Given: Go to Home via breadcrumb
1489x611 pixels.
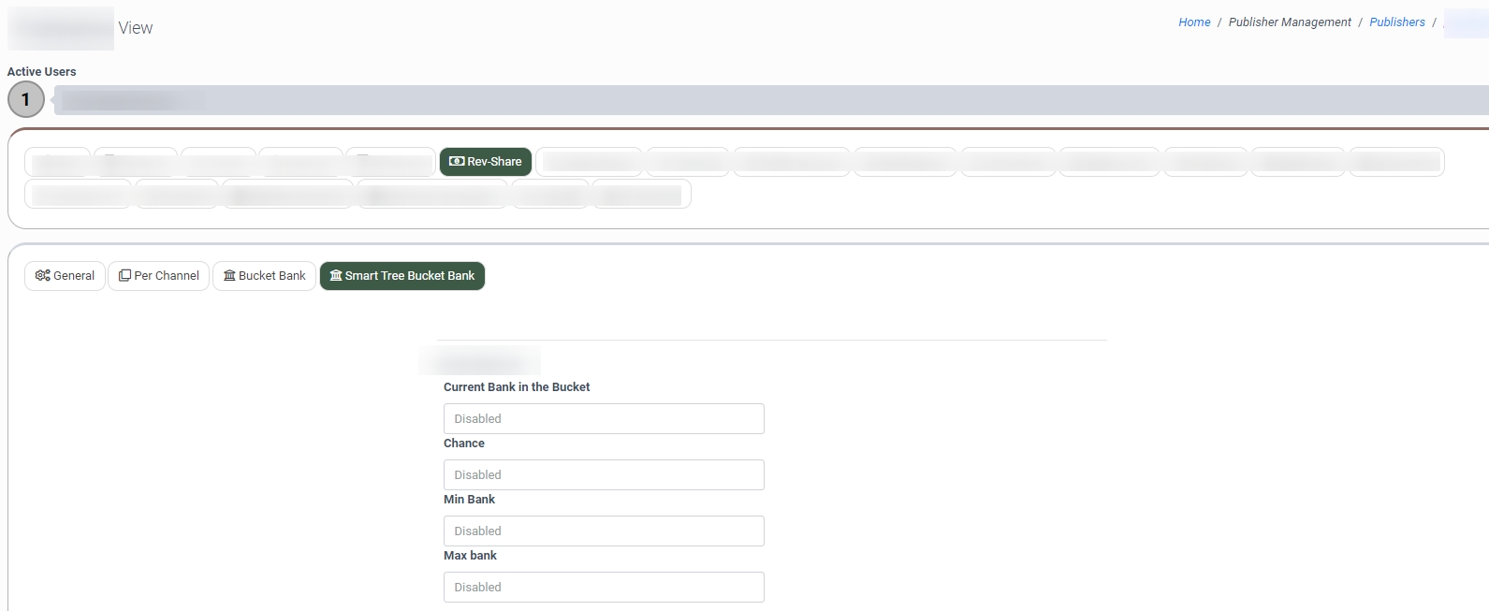Looking at the screenshot, I should coord(1194,22).
